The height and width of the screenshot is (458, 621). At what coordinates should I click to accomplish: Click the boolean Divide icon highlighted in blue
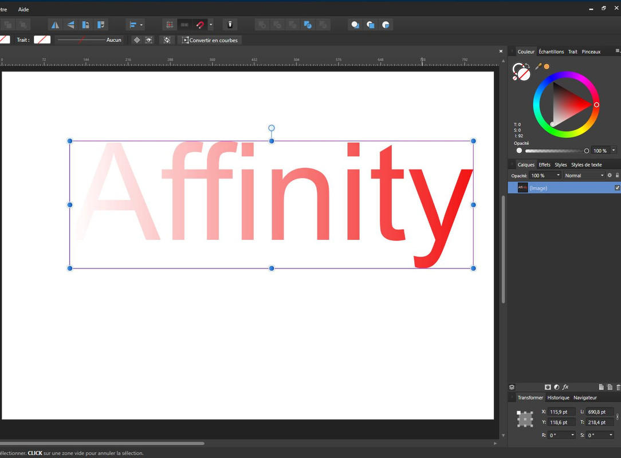click(308, 25)
